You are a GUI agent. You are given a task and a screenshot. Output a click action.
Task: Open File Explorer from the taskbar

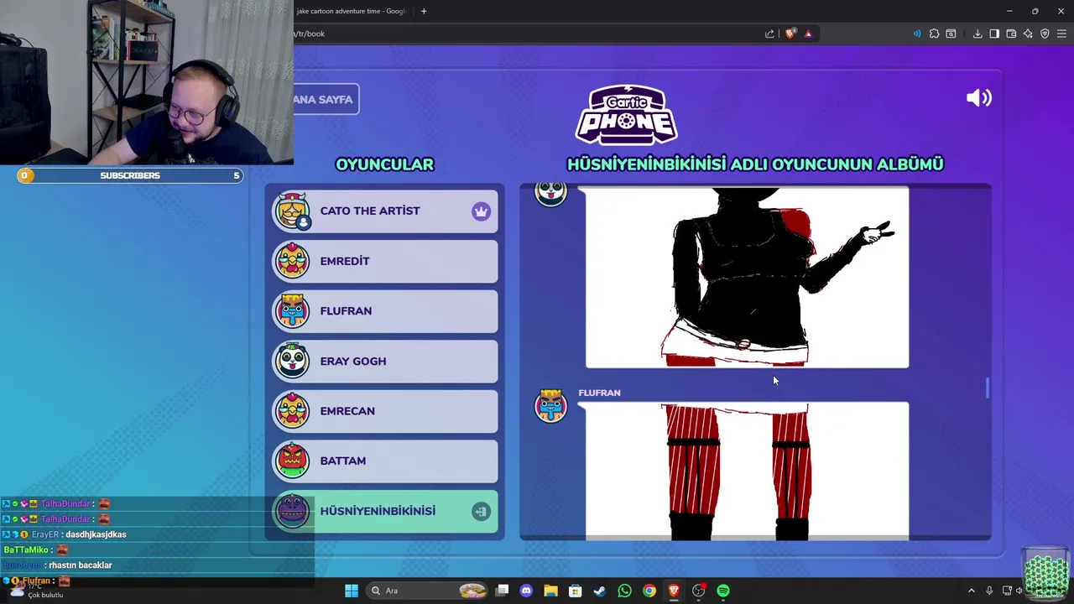[x=550, y=591]
